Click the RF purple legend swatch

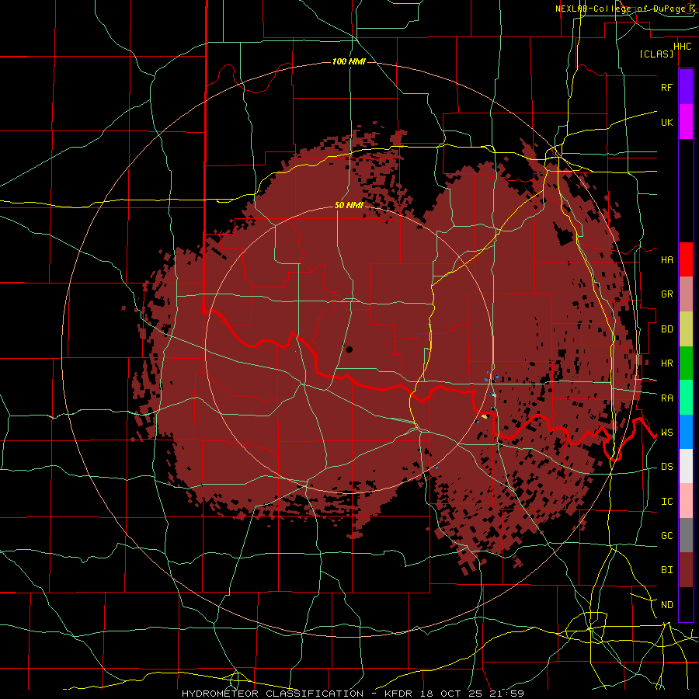tap(686, 87)
